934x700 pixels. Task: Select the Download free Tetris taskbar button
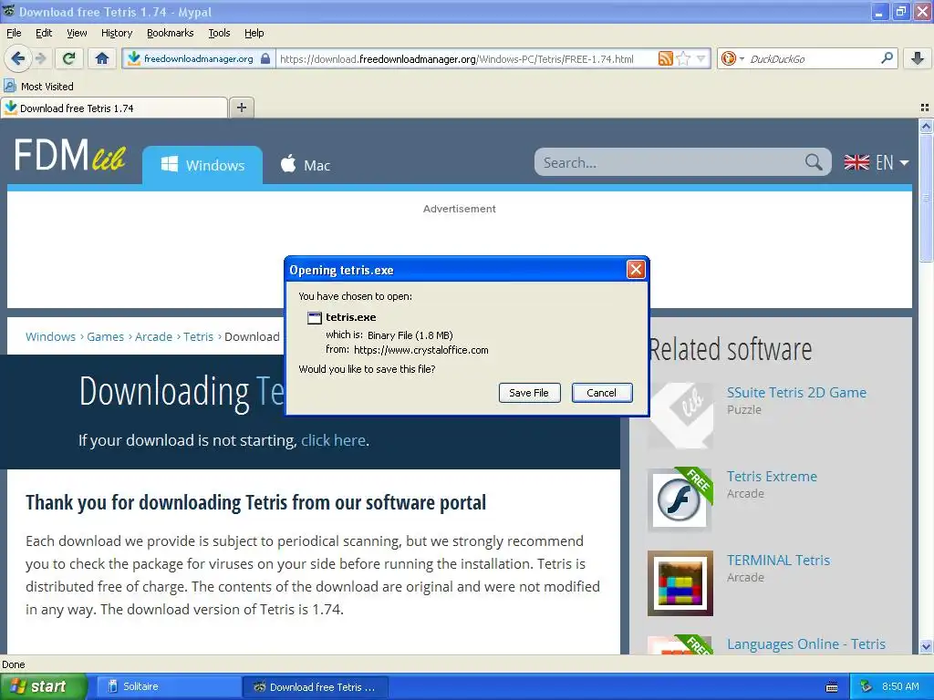pos(316,686)
